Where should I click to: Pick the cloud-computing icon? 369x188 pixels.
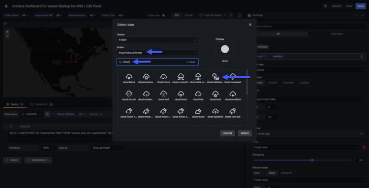(181, 78)
